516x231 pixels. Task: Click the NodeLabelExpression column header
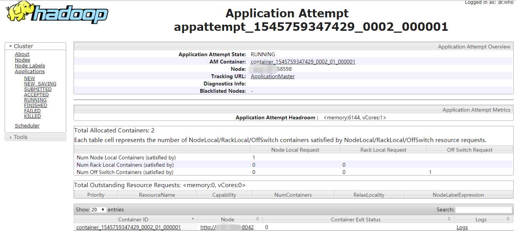(x=458, y=195)
